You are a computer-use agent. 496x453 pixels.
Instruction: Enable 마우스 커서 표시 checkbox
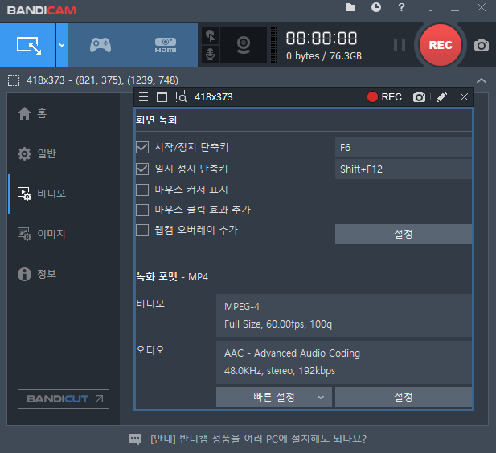tap(142, 190)
